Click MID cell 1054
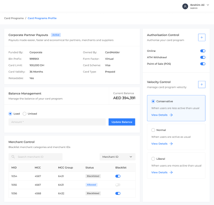 (14, 176)
